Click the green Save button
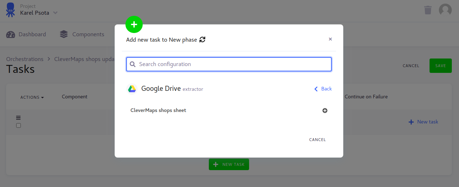Viewport: 459px width, 187px height. click(440, 66)
